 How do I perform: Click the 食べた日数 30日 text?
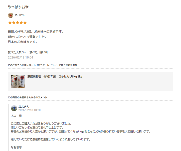(x=39, y=52)
